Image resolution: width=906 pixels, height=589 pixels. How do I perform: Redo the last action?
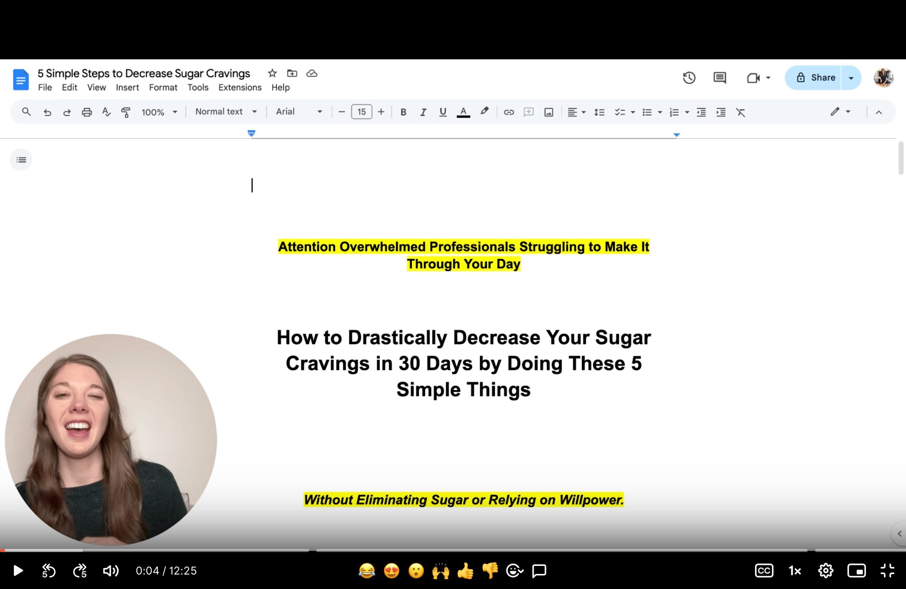pos(67,112)
